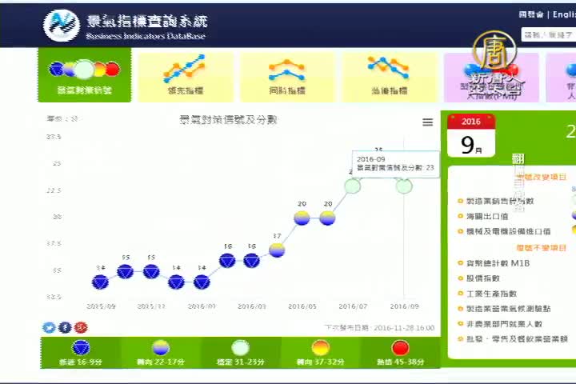Share the chart on Twitter
Image resolution: width=576 pixels, height=384 pixels.
pyautogui.click(x=49, y=327)
